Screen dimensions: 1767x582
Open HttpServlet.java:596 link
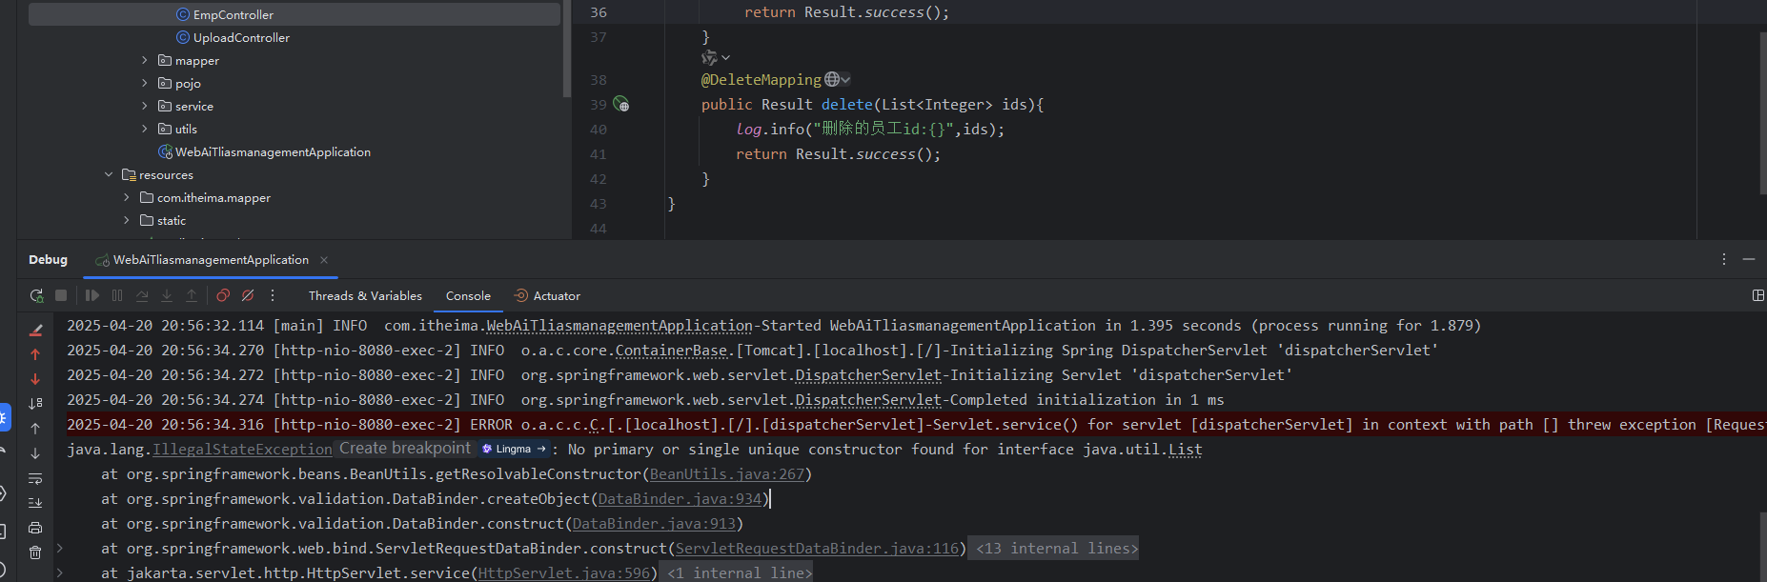(564, 572)
